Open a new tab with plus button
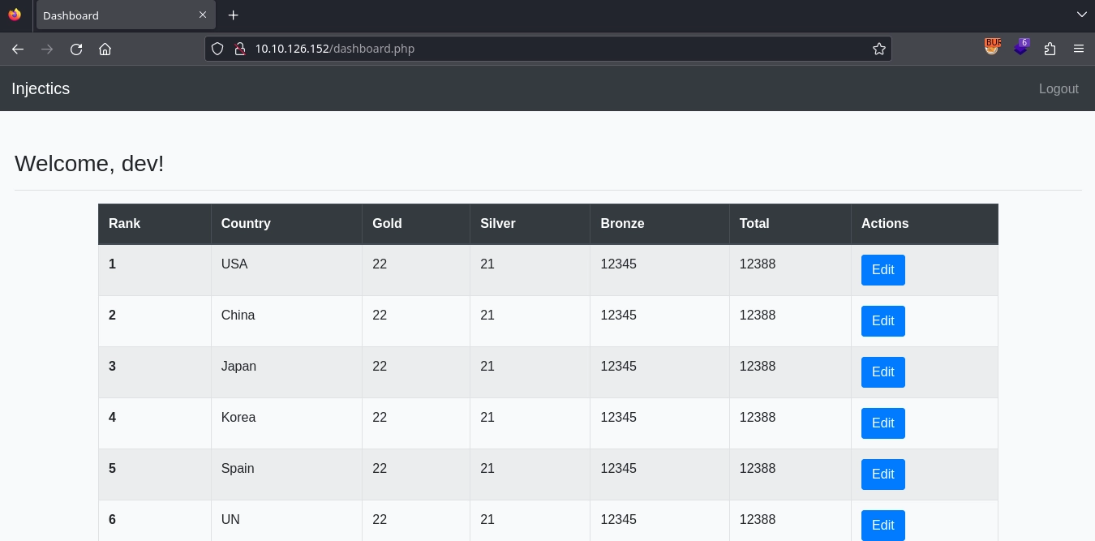 tap(233, 15)
